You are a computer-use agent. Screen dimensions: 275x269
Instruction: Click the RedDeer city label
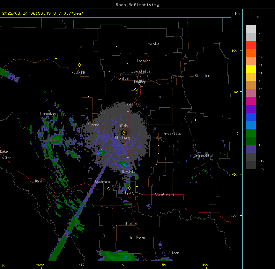pyautogui.click(x=140, y=81)
